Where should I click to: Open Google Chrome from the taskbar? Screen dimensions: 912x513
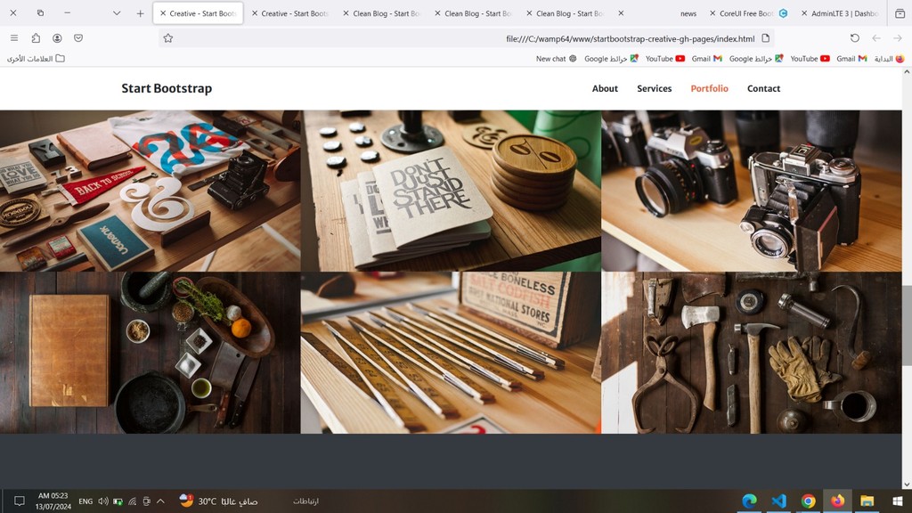(808, 501)
